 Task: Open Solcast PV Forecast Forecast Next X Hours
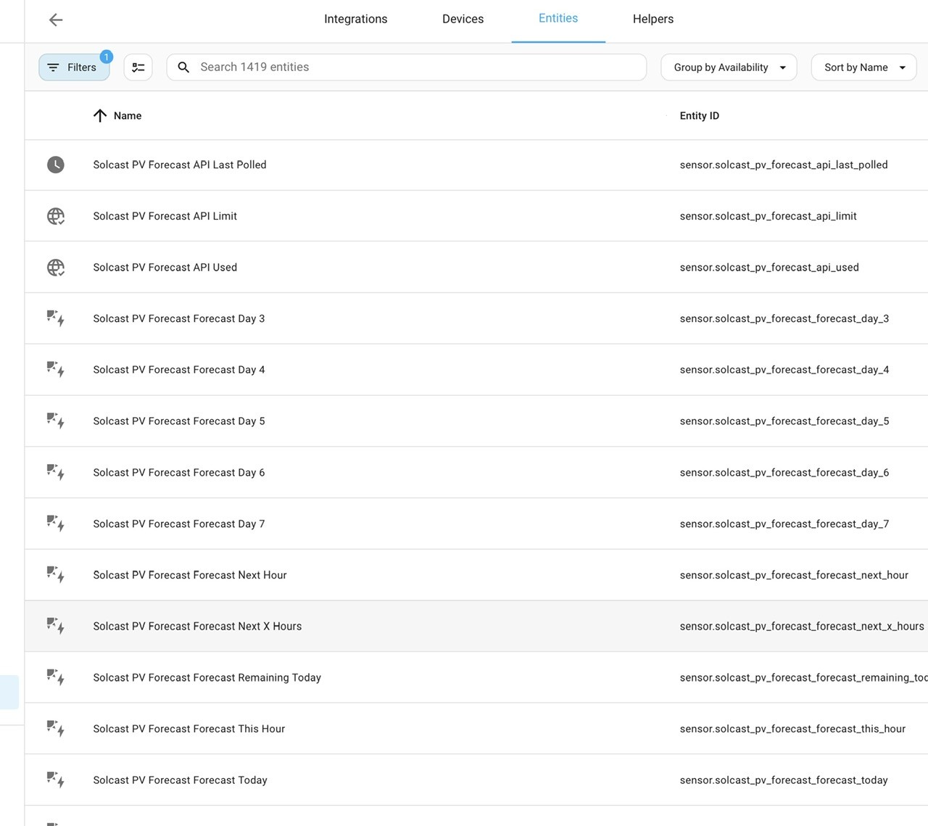(197, 627)
